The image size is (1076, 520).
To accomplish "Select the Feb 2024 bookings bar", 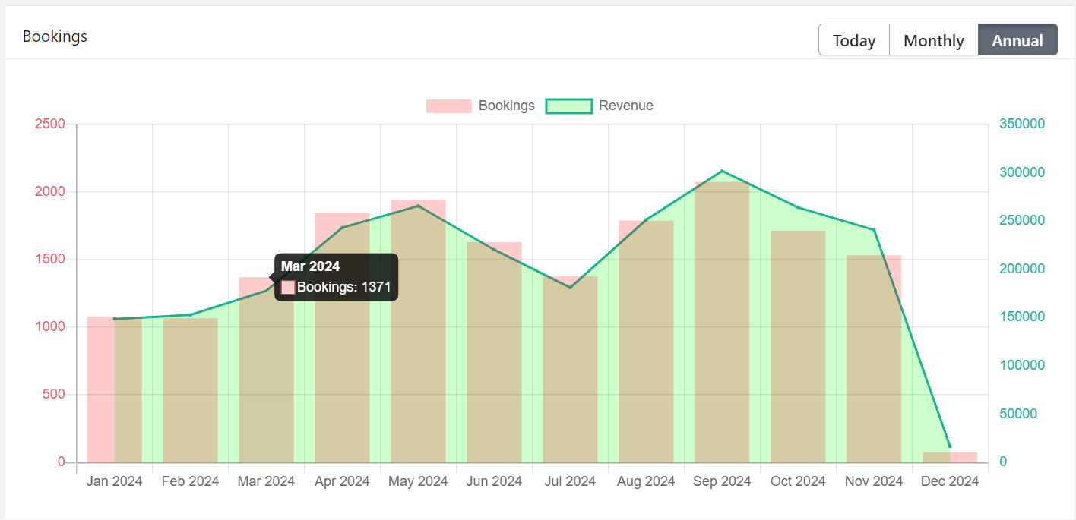I will coord(191,390).
